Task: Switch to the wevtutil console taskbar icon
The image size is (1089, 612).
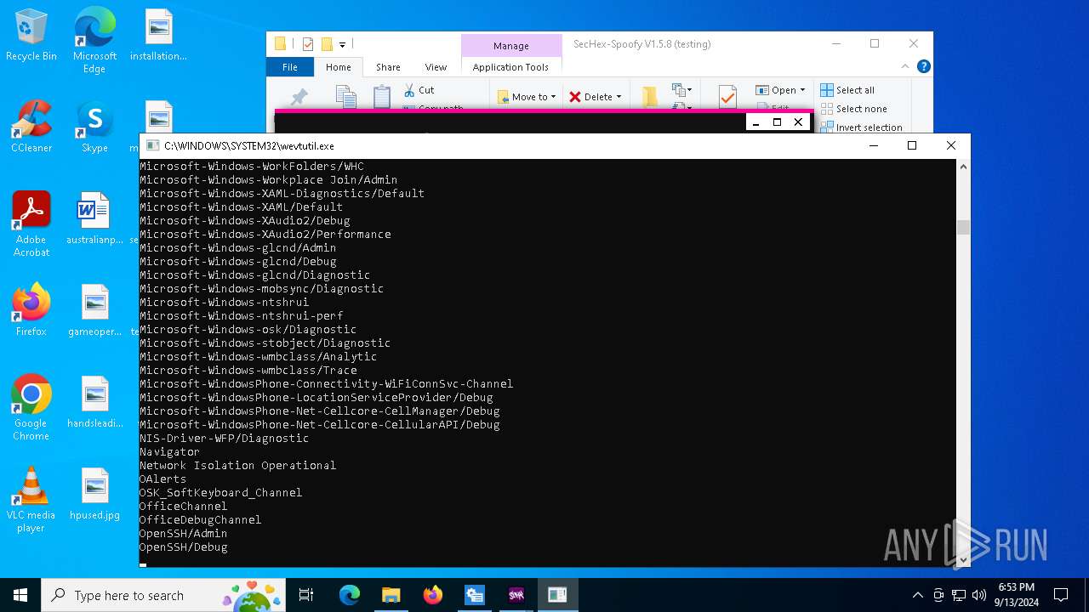Action: 557,595
